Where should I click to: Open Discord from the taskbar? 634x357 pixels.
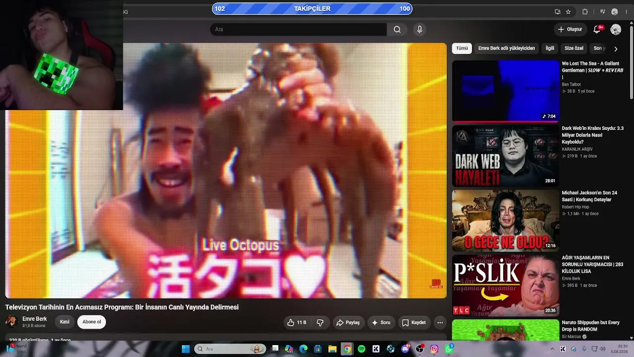pyautogui.click(x=406, y=349)
